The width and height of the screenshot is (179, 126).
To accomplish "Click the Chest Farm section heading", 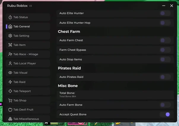I will (69, 31).
